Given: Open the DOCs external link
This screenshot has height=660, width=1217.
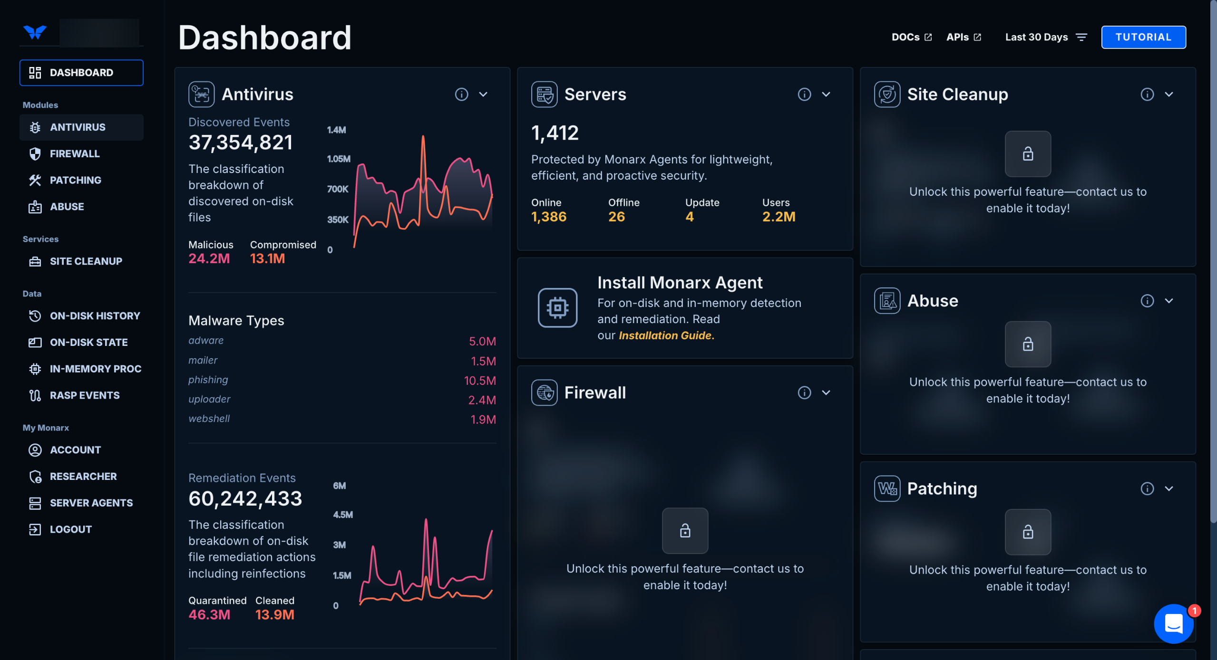Looking at the screenshot, I should pos(911,37).
